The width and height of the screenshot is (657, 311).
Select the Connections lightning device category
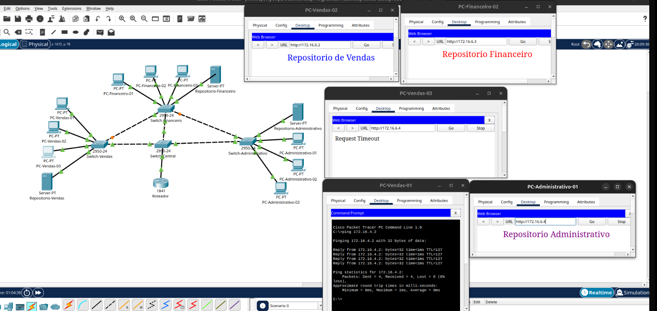(31, 307)
